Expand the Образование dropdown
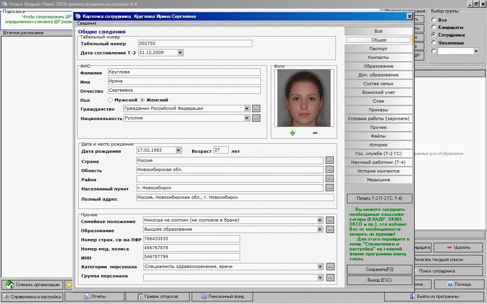The width and height of the screenshot is (487, 304). pos(320,230)
